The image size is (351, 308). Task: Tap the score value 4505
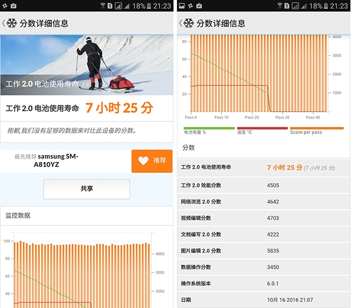(x=273, y=185)
